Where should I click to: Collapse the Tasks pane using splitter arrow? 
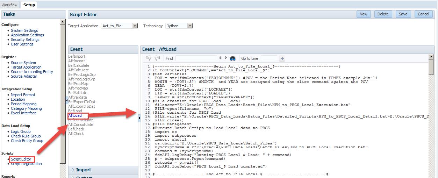[x=67, y=100]
